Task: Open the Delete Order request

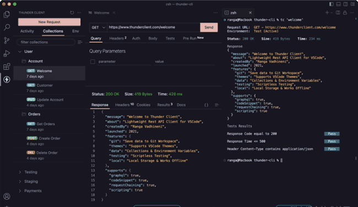Action: click(x=50, y=155)
